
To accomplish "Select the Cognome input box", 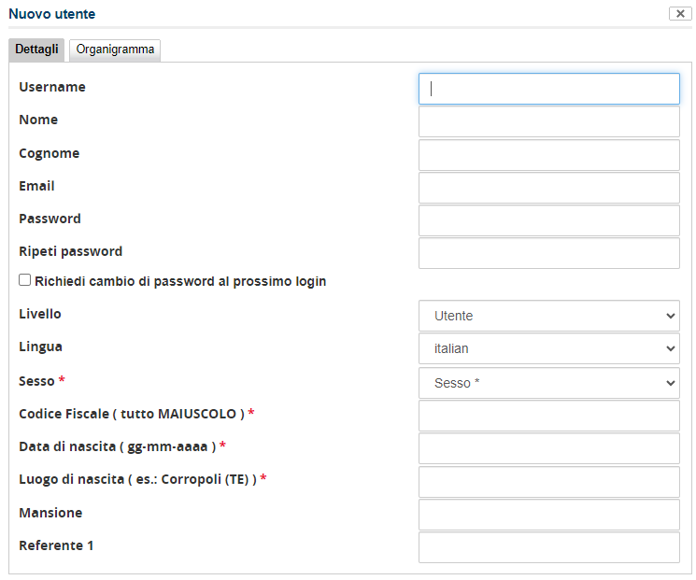I will click(548, 155).
